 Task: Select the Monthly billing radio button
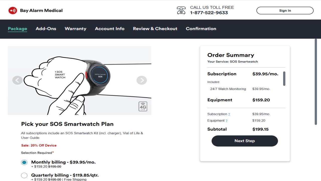(24, 162)
